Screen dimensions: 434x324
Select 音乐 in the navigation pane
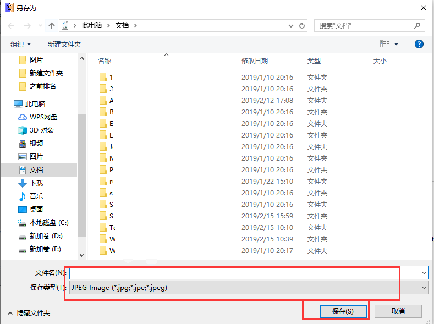pos(36,196)
